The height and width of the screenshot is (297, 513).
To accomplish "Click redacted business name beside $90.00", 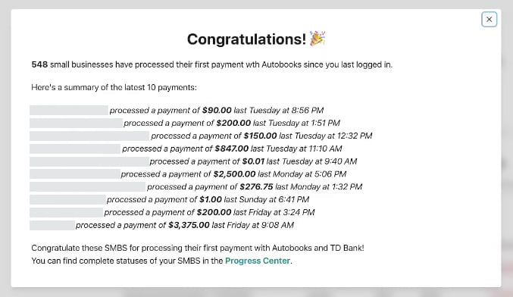I will (x=69, y=110).
